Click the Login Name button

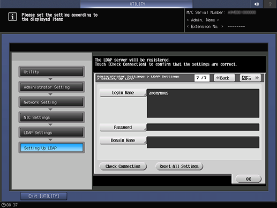pyautogui.click(x=123, y=93)
